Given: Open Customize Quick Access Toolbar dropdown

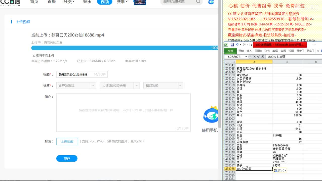Looking at the screenshot, I should point(251,45).
